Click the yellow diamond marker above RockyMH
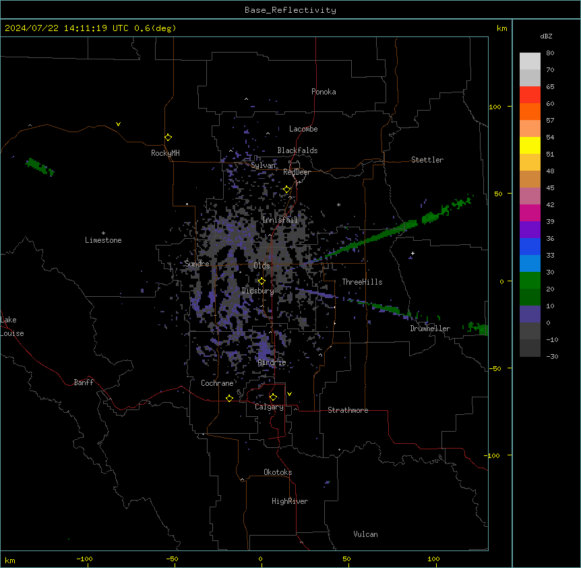581x568 pixels. click(x=168, y=138)
